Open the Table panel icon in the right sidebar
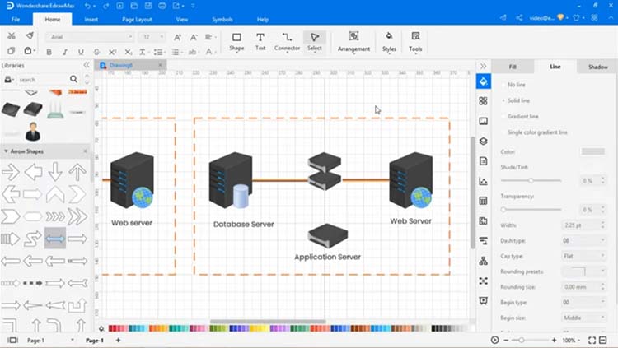The height and width of the screenshot is (348, 618). 483,201
